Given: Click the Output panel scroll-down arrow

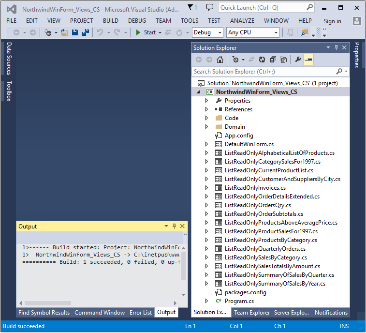Looking at the screenshot, I should coord(183,295).
